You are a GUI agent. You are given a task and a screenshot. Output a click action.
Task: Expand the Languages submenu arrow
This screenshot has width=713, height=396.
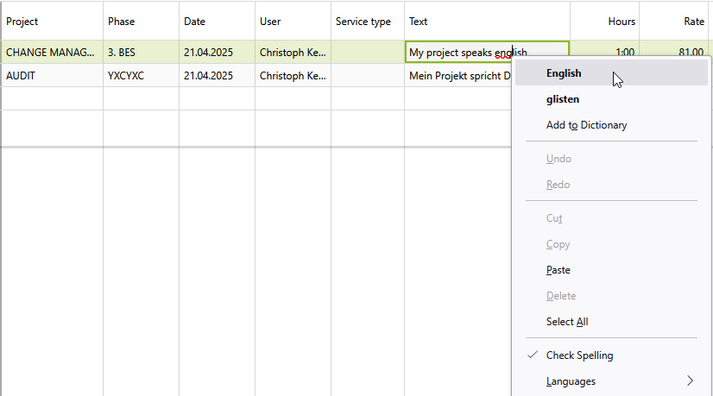click(690, 381)
